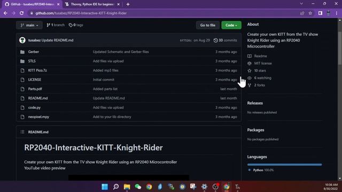Click the Python language link
Image resolution: width=342 pixels, height=192 pixels.
coord(263,170)
